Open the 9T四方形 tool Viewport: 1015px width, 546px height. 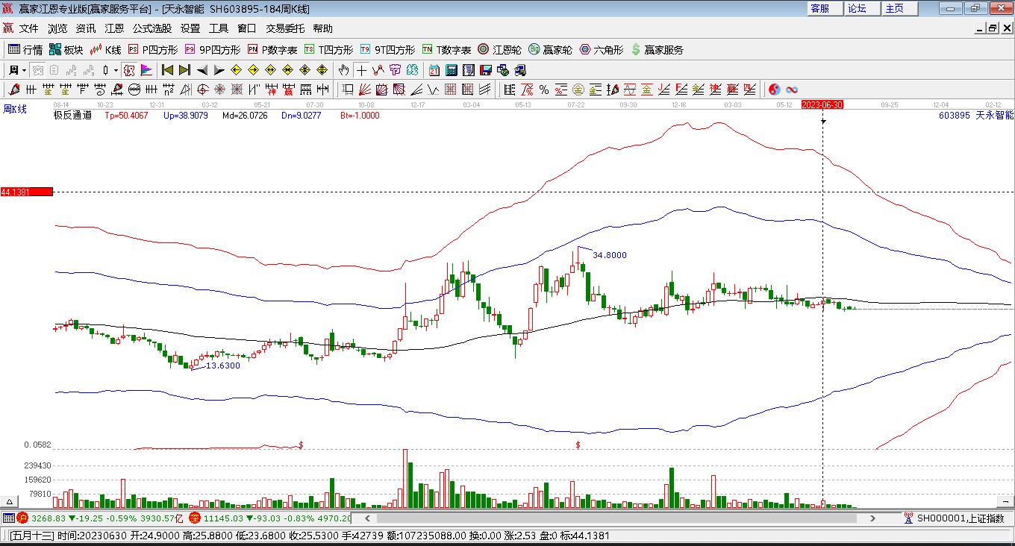[387, 50]
